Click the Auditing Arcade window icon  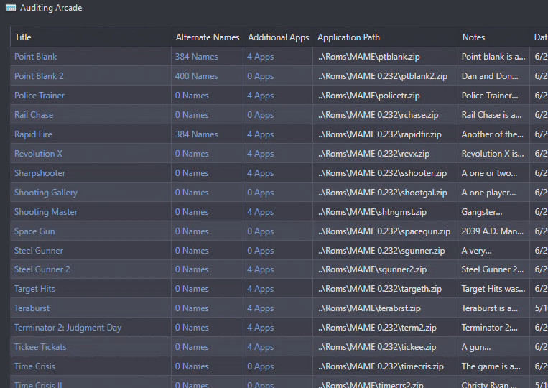coord(11,8)
